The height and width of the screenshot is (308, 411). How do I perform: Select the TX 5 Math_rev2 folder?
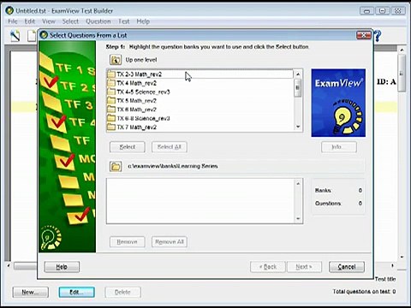(200, 101)
